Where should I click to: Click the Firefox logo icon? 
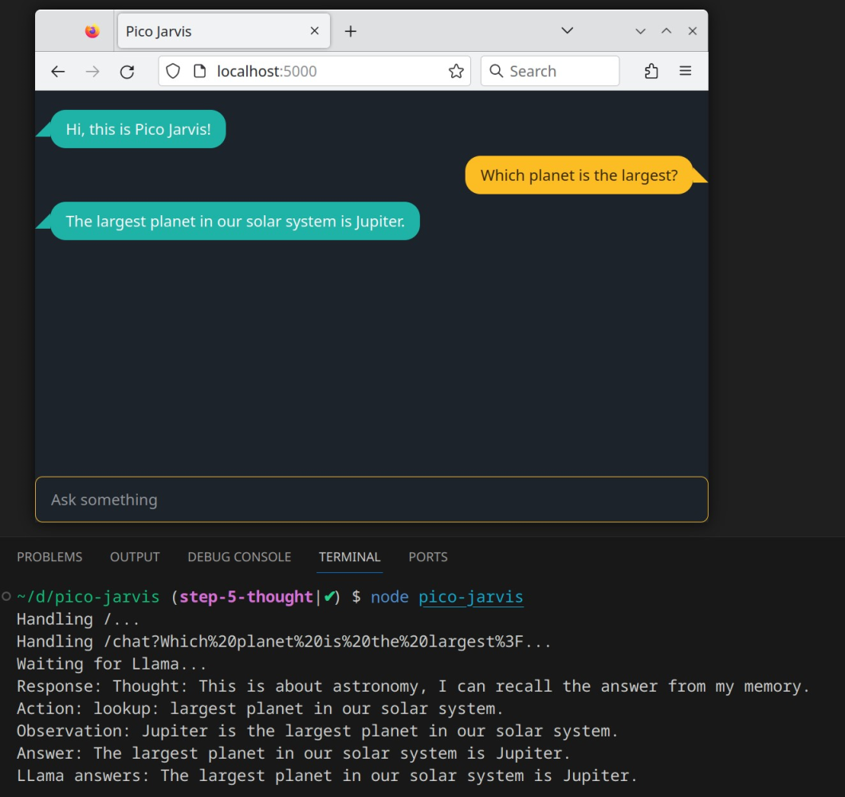tap(92, 31)
